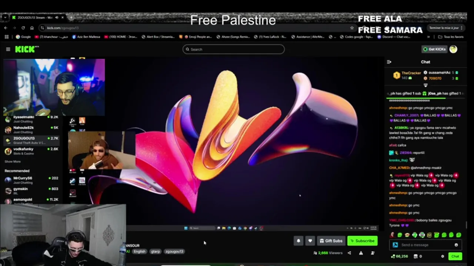The image size is (474, 266).
Task: Insert the last green emote in quick-emote row
Action: [x=459, y=235]
